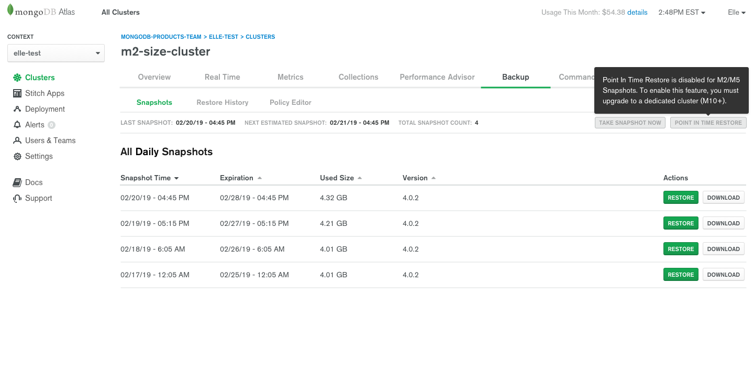
Task: Click MONGODB-PRODUCTS-TEAM breadcrumb link
Action: (161, 37)
